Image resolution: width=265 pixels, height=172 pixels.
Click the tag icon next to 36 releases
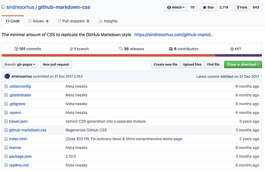coord(121,49)
